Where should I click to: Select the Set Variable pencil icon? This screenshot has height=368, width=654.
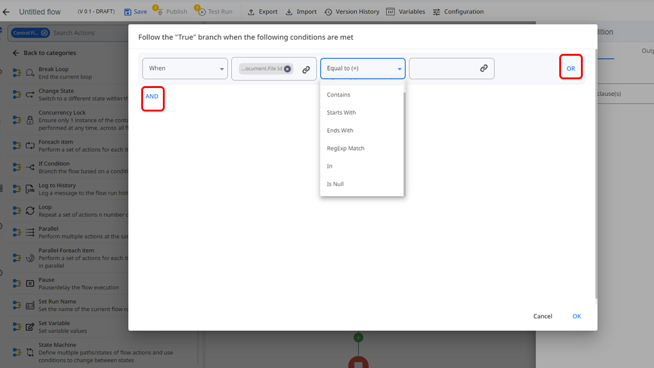click(30, 327)
